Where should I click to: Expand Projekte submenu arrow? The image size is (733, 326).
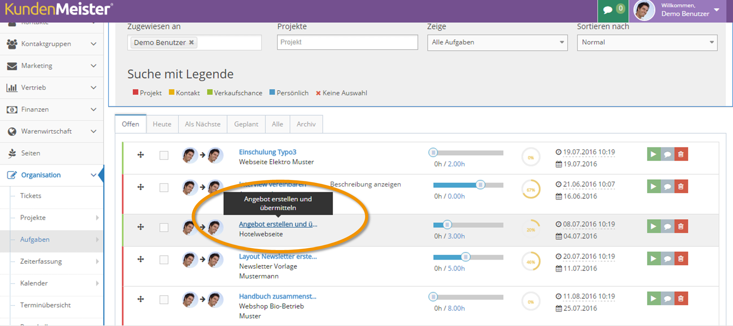pos(97,218)
